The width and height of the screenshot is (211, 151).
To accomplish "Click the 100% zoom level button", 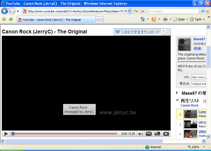I will [194, 147].
